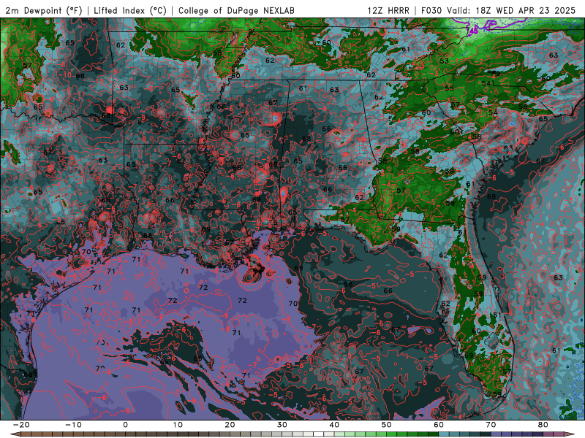Select the 60 value on the color scale
Viewport: 585px width, 438px height.
pos(439,425)
